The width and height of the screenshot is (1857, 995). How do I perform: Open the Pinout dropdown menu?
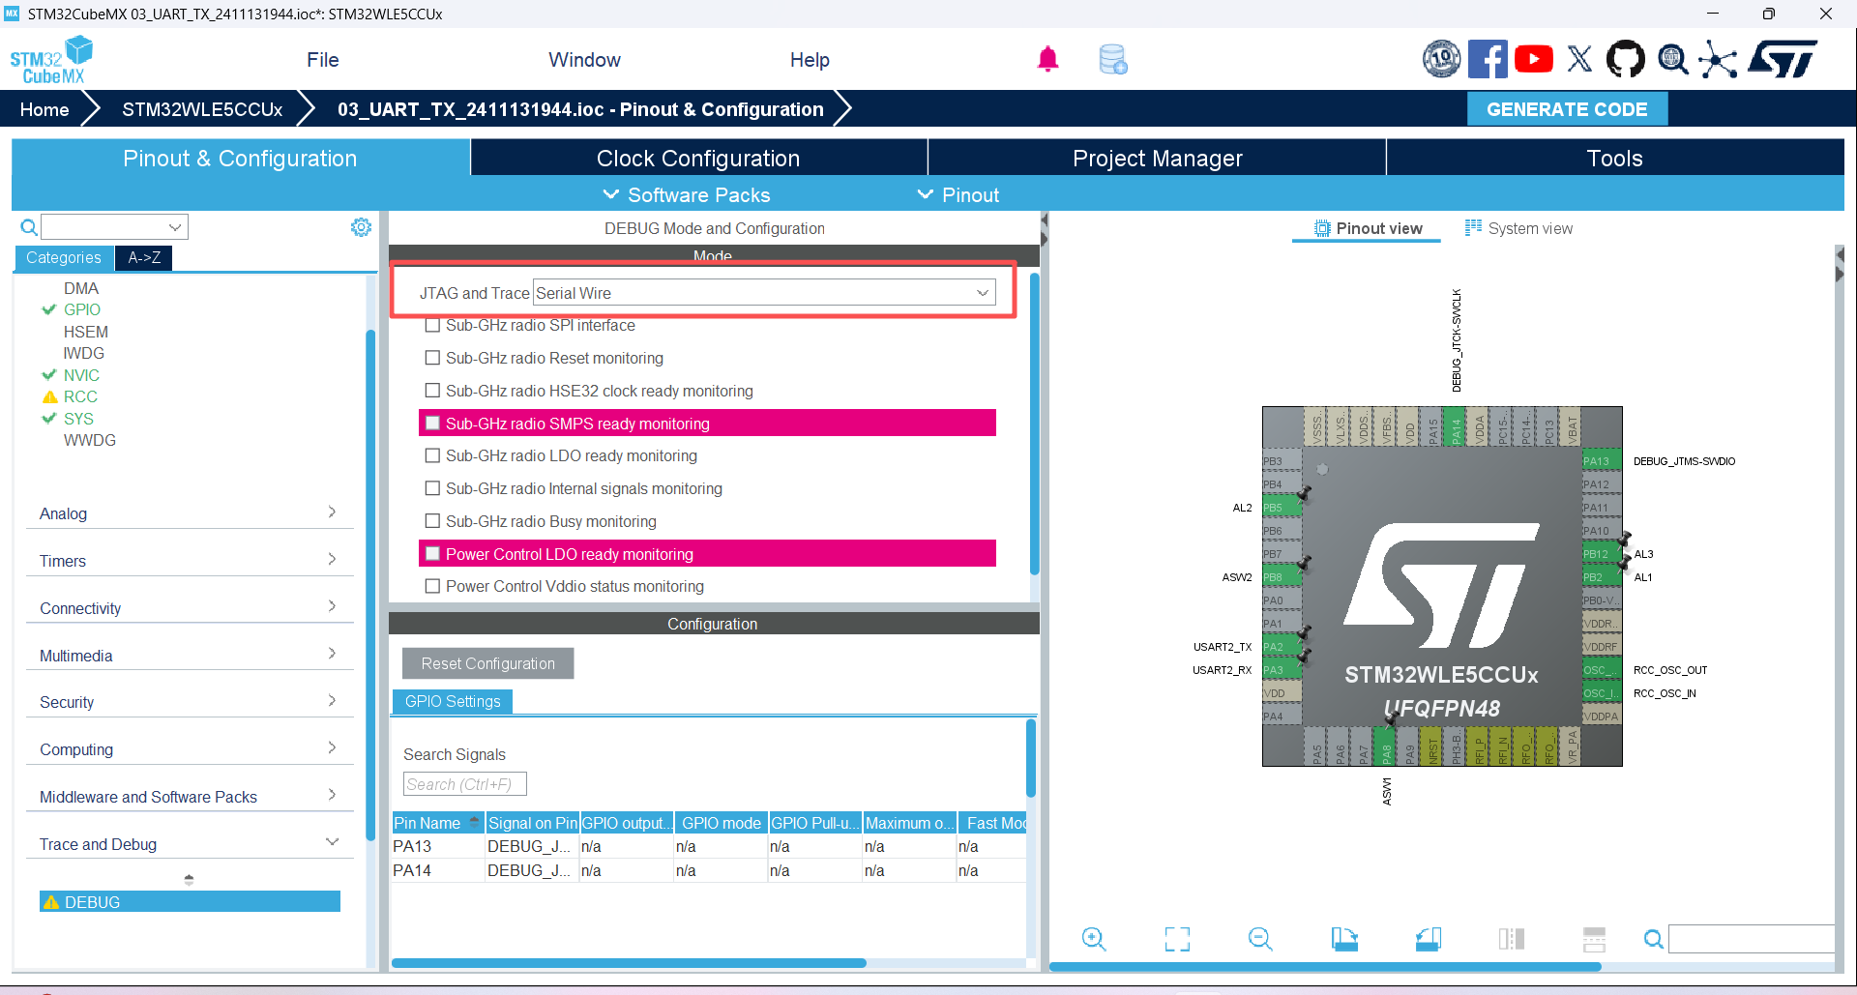[958, 194]
